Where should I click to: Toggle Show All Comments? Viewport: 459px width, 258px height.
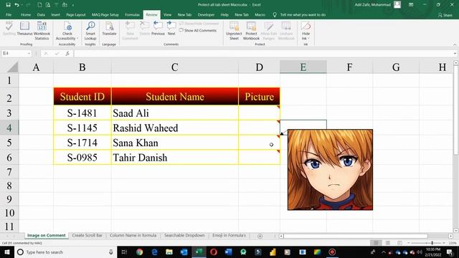pyautogui.click(x=198, y=30)
